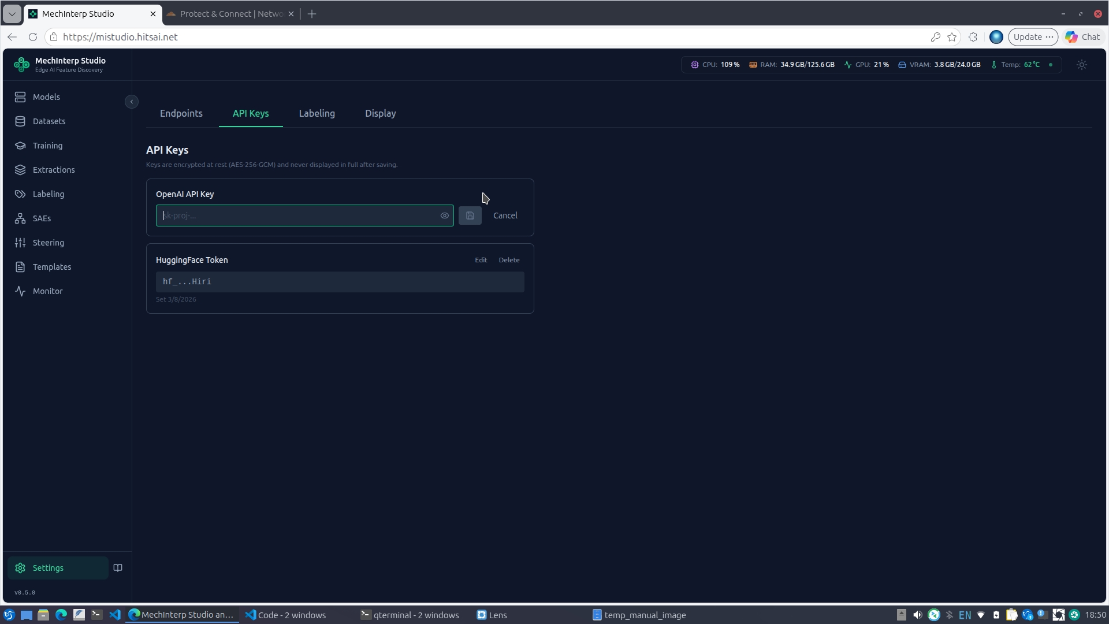The image size is (1109, 624).
Task: Switch to the Endpoints tab
Action: [x=181, y=113]
